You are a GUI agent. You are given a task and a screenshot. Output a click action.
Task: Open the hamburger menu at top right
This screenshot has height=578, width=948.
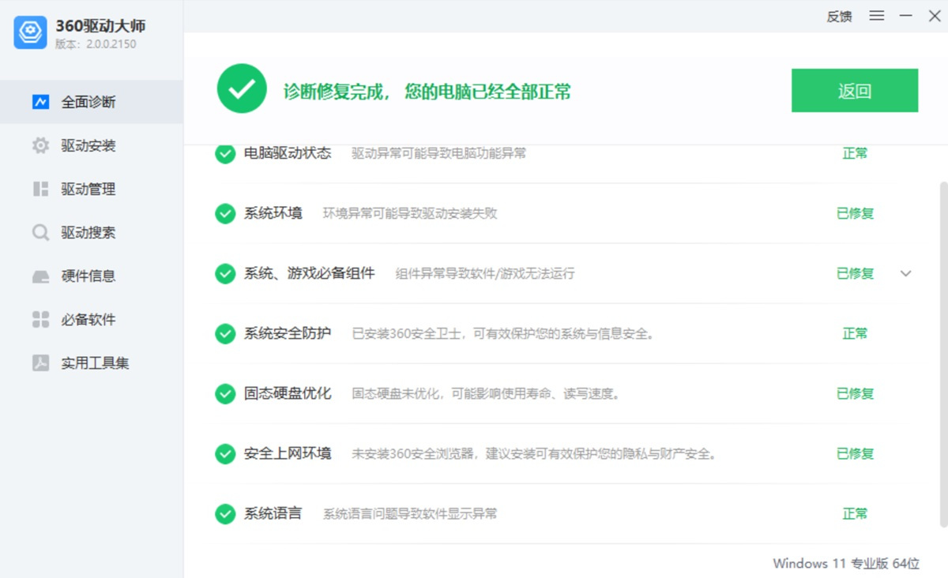click(x=876, y=16)
